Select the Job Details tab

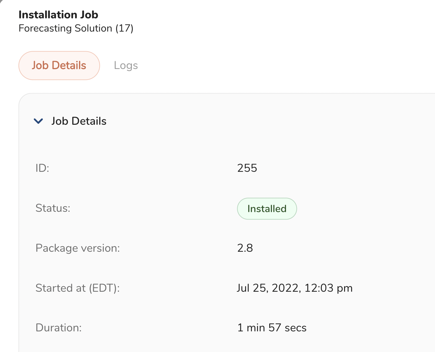(59, 65)
